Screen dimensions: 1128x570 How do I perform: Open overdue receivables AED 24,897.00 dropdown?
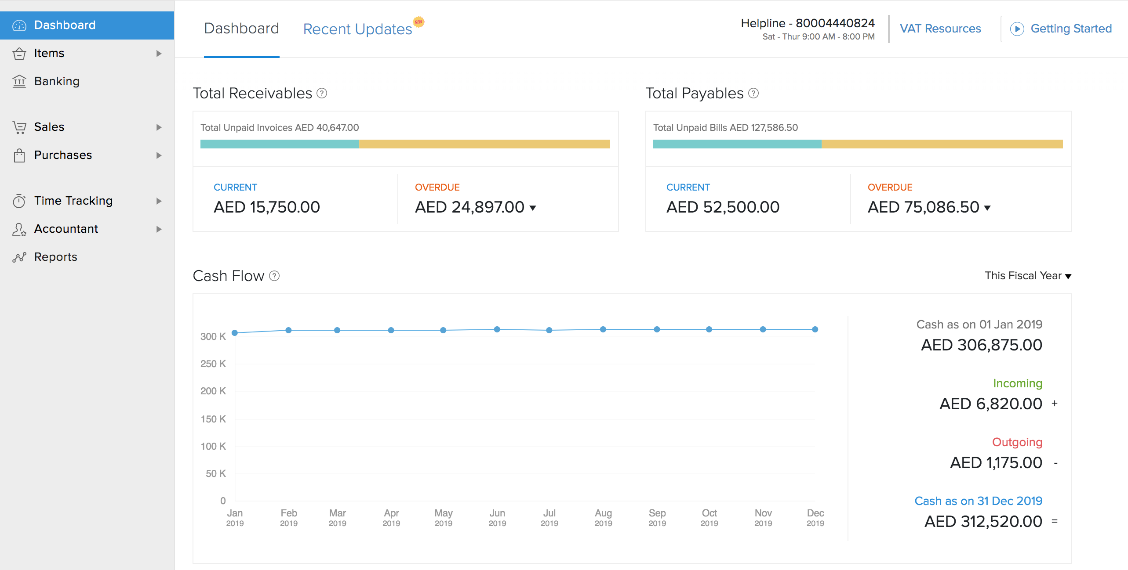533,208
